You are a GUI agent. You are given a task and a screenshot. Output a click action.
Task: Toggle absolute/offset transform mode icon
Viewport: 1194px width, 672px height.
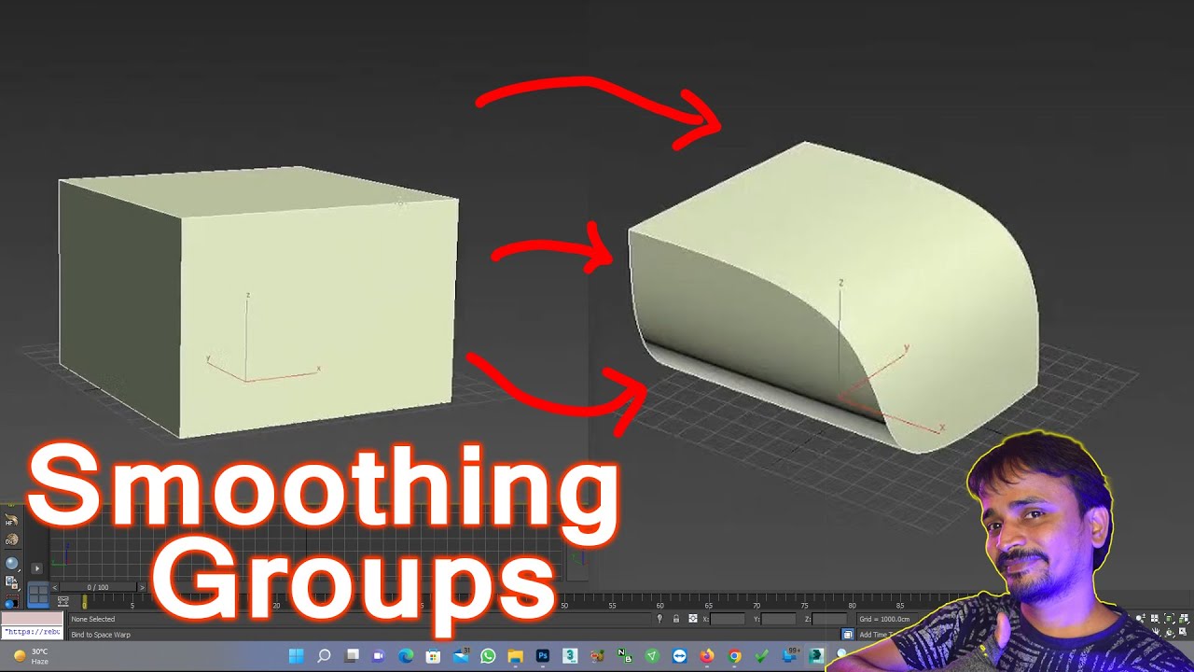pos(692,619)
